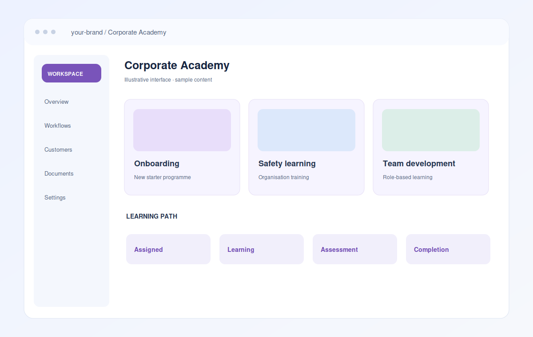Select the Assessment learning path step

pos(355,249)
